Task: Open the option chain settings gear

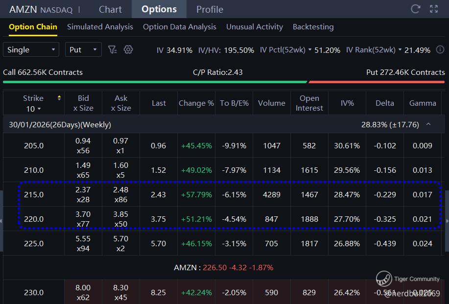Action: pyautogui.click(x=128, y=49)
